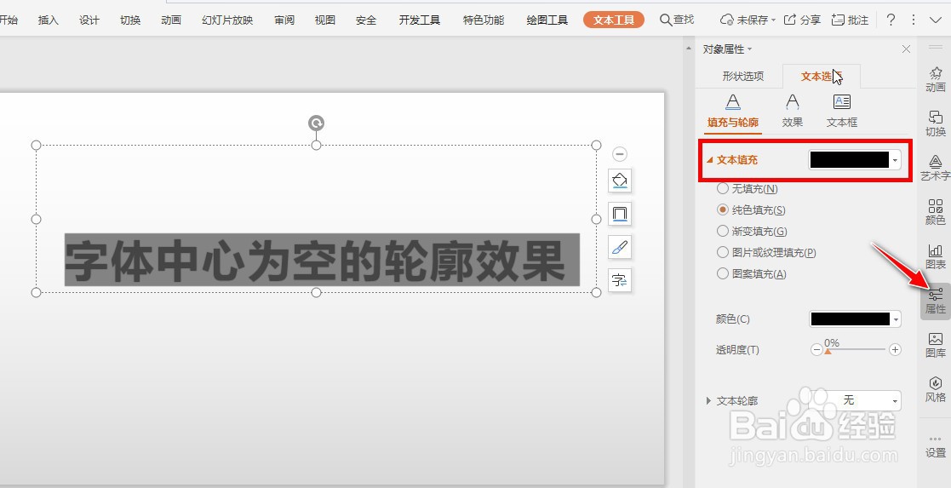Open the 文本工具 ribbon tab
This screenshot has height=488, width=951.
click(614, 20)
